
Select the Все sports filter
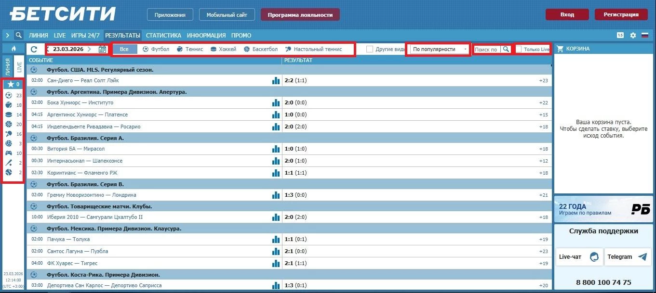coord(124,49)
